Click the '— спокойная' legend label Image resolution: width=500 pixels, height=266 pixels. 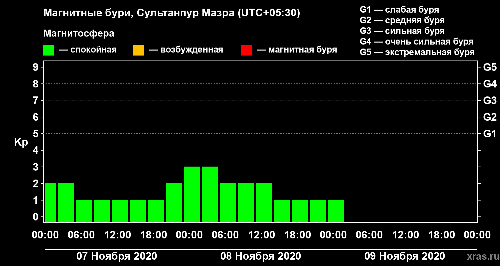(x=88, y=50)
